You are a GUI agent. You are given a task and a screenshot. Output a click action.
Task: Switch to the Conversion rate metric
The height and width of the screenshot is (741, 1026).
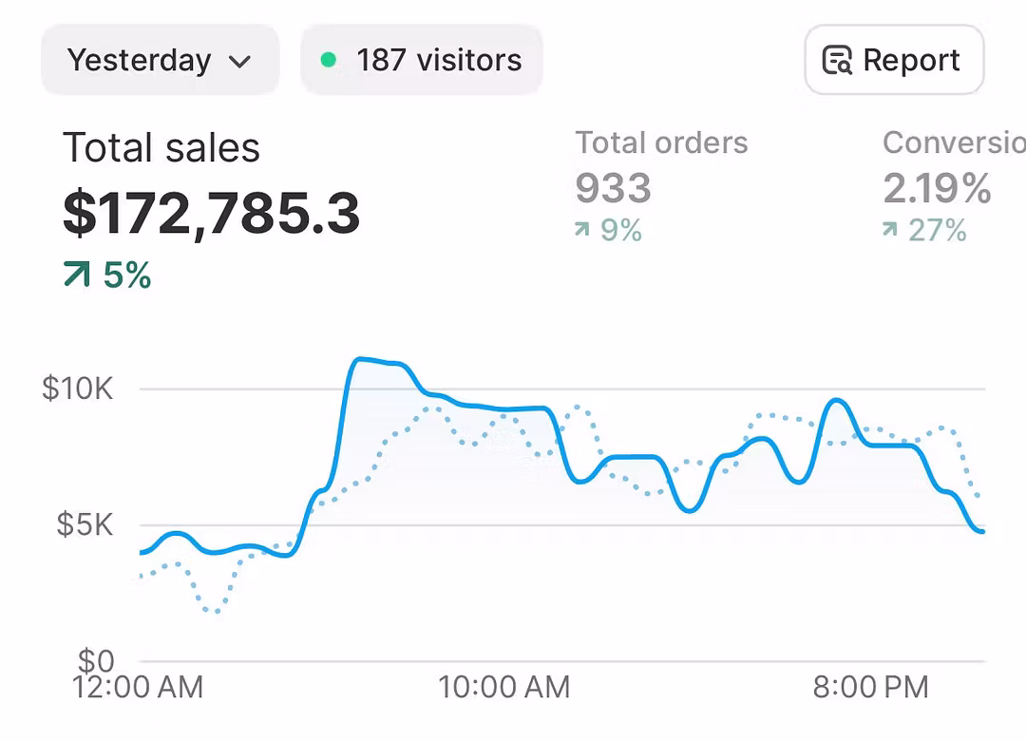(x=953, y=143)
